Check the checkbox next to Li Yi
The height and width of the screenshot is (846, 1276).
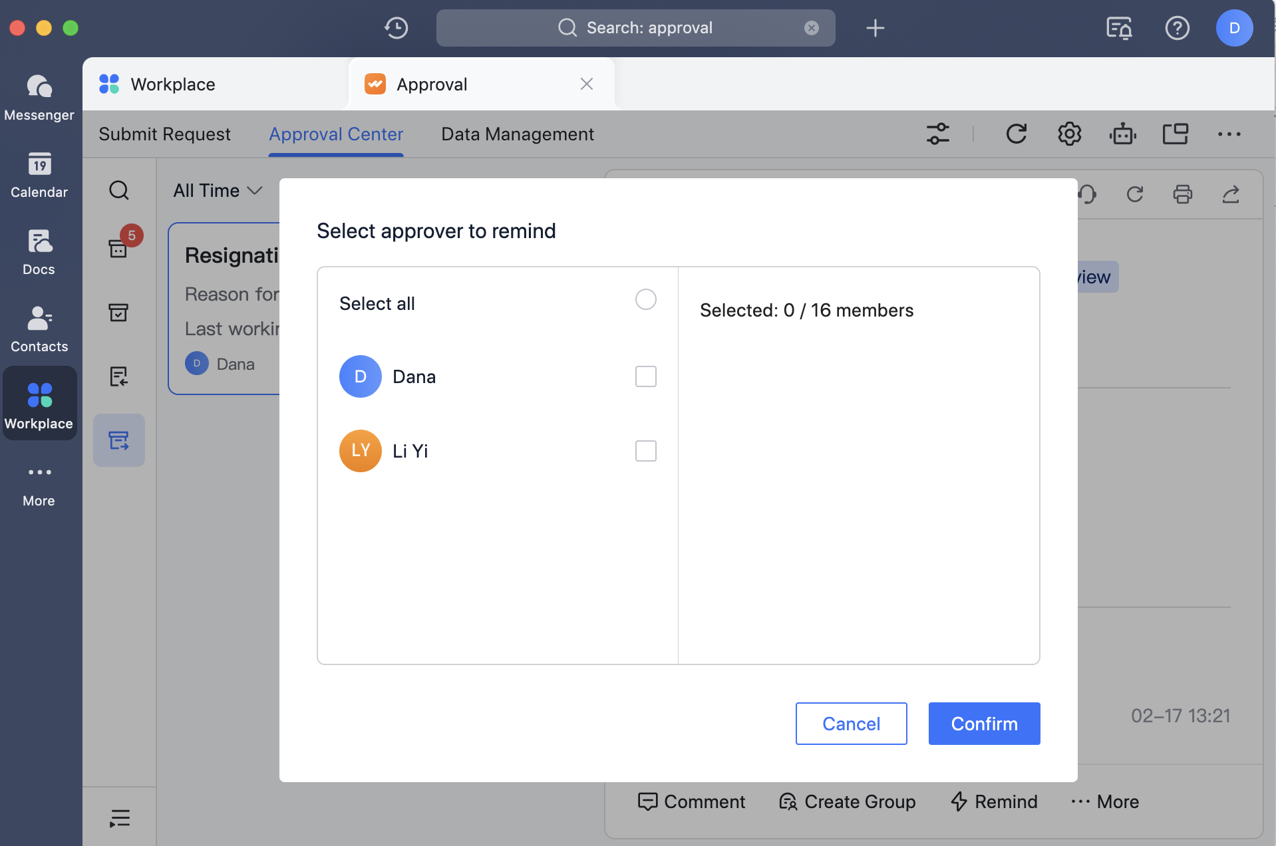tap(645, 451)
